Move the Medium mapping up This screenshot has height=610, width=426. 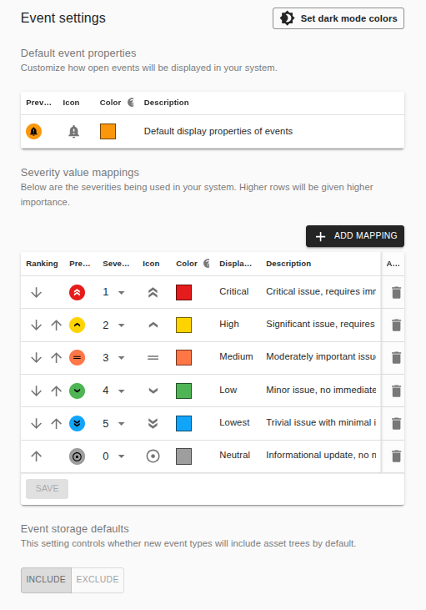point(57,357)
